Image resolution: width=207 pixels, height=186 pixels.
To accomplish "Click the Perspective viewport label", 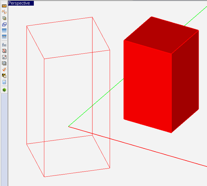I will tap(21, 3).
